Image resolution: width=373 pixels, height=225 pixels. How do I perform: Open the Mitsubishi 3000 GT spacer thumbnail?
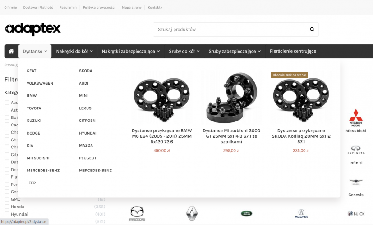coord(231,98)
